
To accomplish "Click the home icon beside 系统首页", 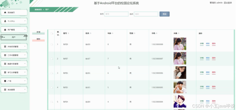I will click(5, 13).
